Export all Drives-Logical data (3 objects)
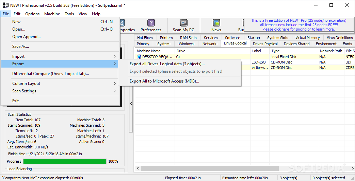 (179, 64)
